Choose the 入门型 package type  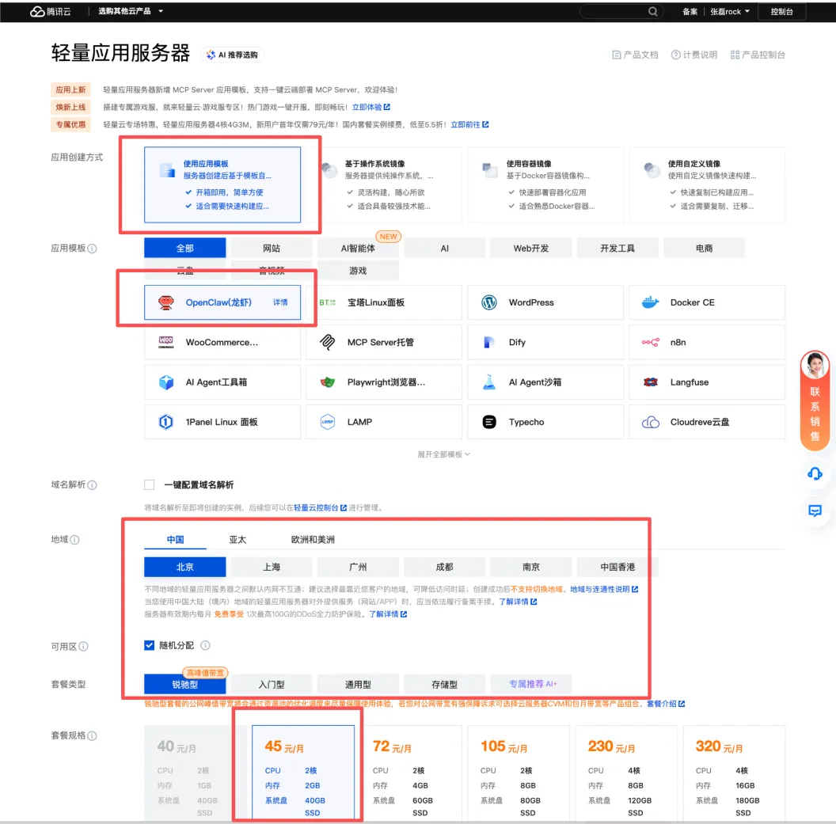(272, 684)
